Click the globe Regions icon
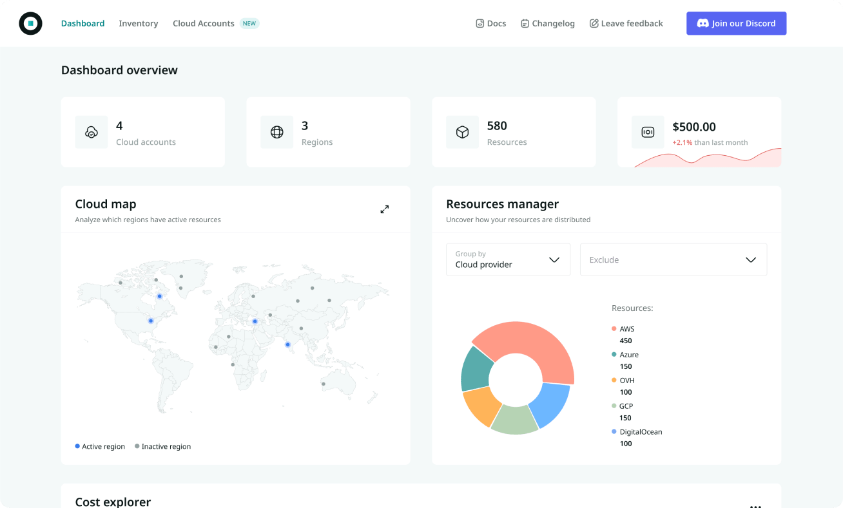 [276, 132]
